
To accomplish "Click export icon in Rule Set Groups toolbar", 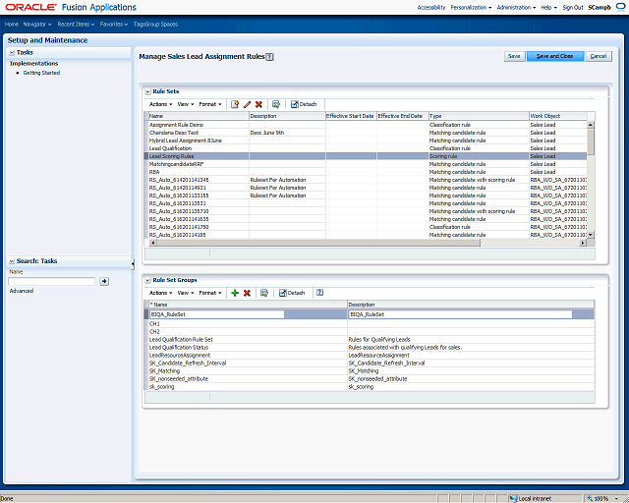I will [264, 293].
